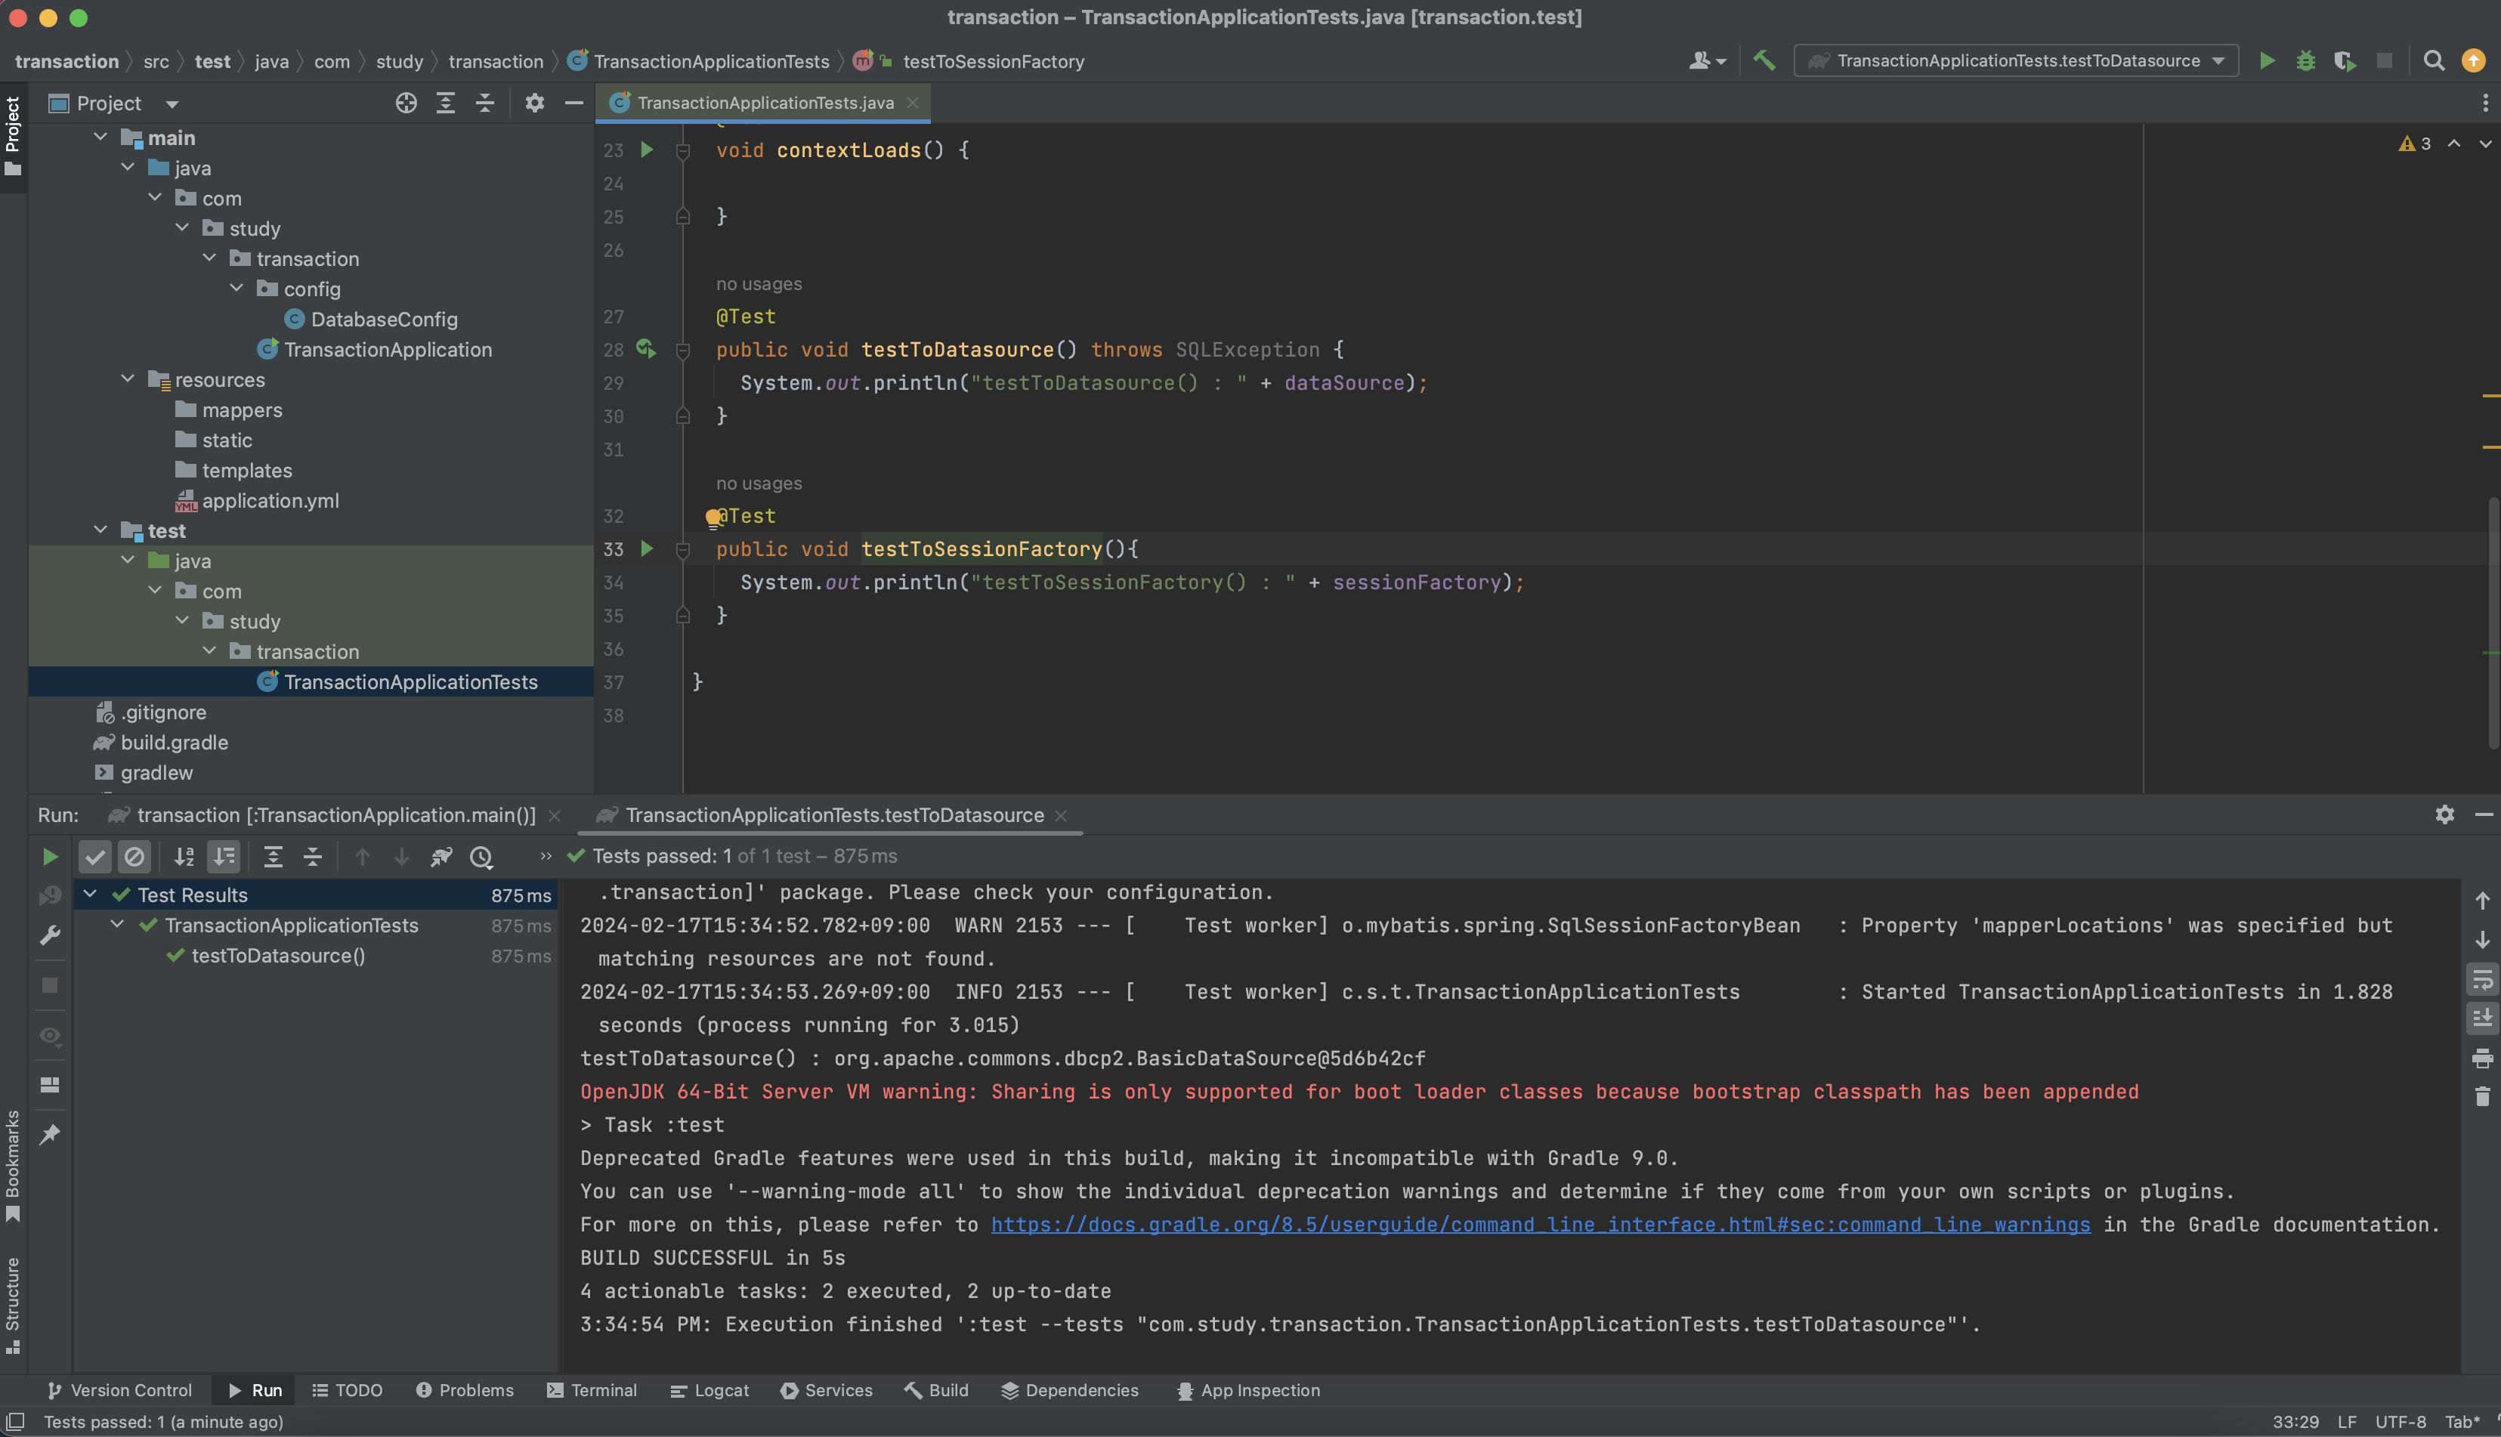The width and height of the screenshot is (2501, 1437).
Task: Toggle show passed tests checkmark
Action: pyautogui.click(x=94, y=857)
